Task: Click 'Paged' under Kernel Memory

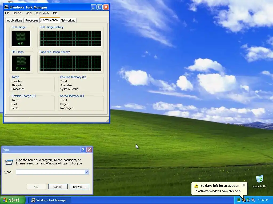Action: 64,104
